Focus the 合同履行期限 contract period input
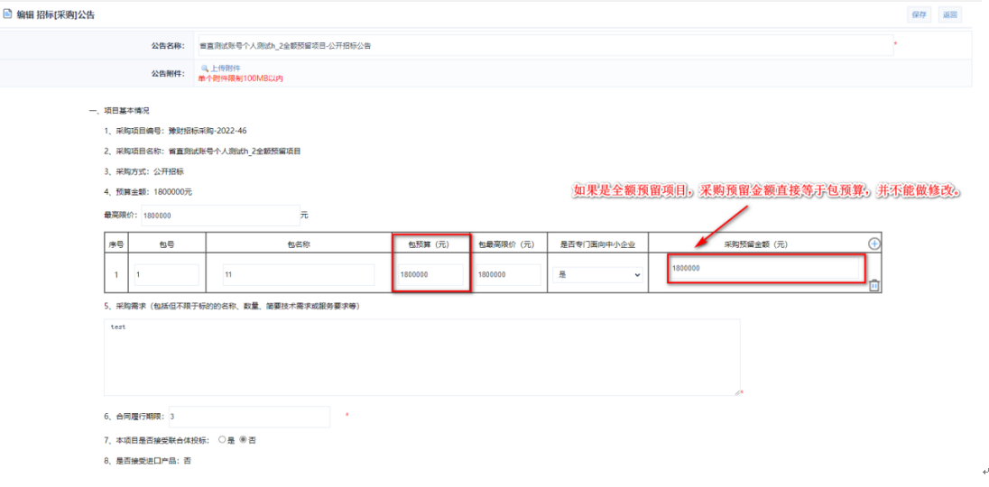 click(248, 417)
